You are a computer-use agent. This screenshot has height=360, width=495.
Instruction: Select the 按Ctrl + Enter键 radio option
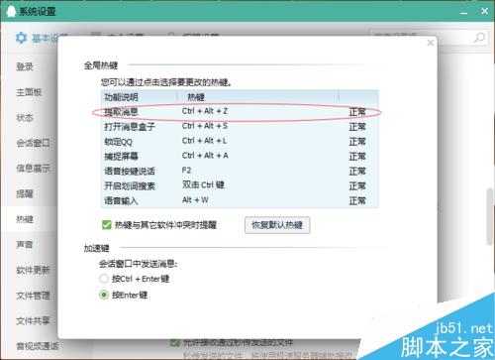point(104,279)
